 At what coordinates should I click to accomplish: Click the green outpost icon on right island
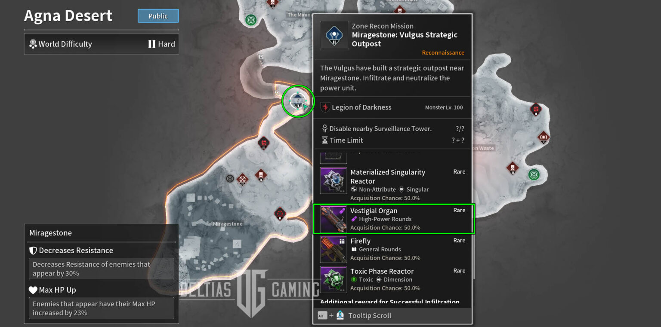(534, 174)
